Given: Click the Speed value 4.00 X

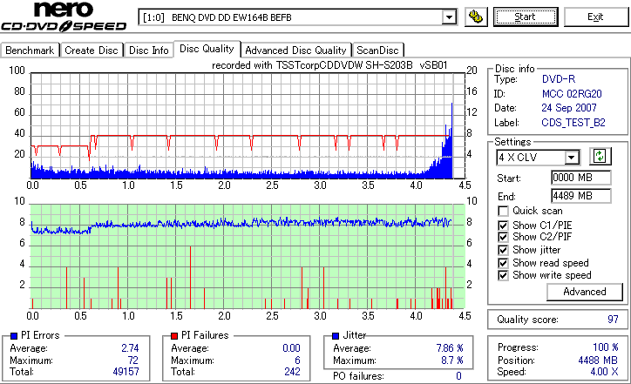Looking at the screenshot, I should click(x=604, y=372).
